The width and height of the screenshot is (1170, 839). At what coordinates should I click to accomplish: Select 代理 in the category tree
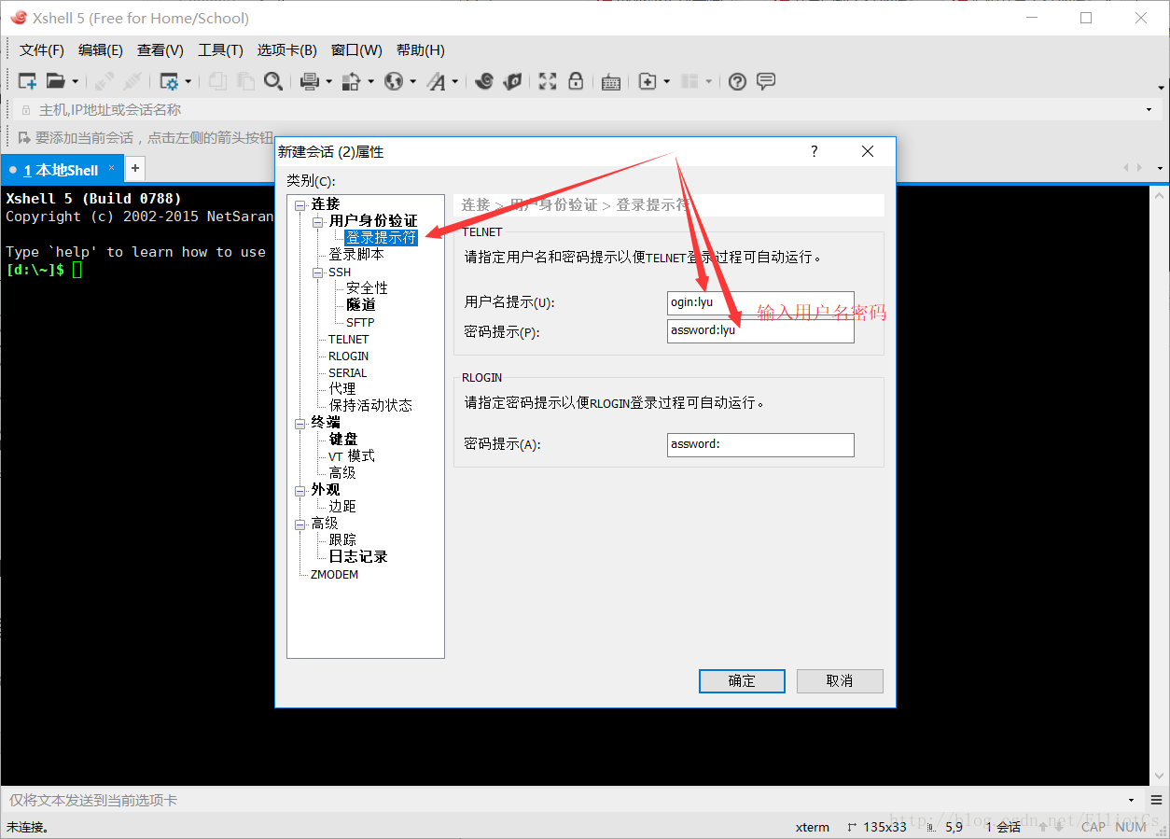pos(342,388)
